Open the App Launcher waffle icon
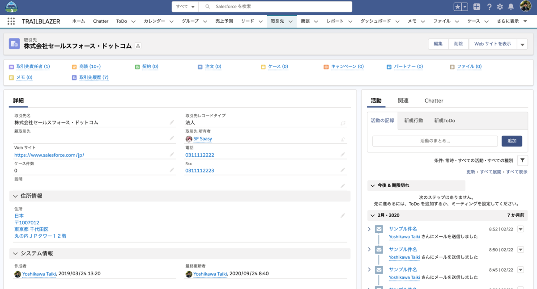The width and height of the screenshot is (537, 289). [x=11, y=21]
